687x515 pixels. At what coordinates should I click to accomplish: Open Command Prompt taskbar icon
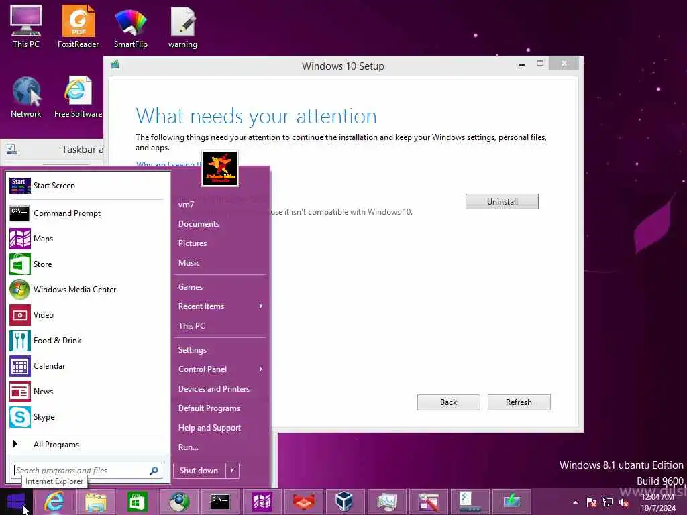click(x=220, y=502)
